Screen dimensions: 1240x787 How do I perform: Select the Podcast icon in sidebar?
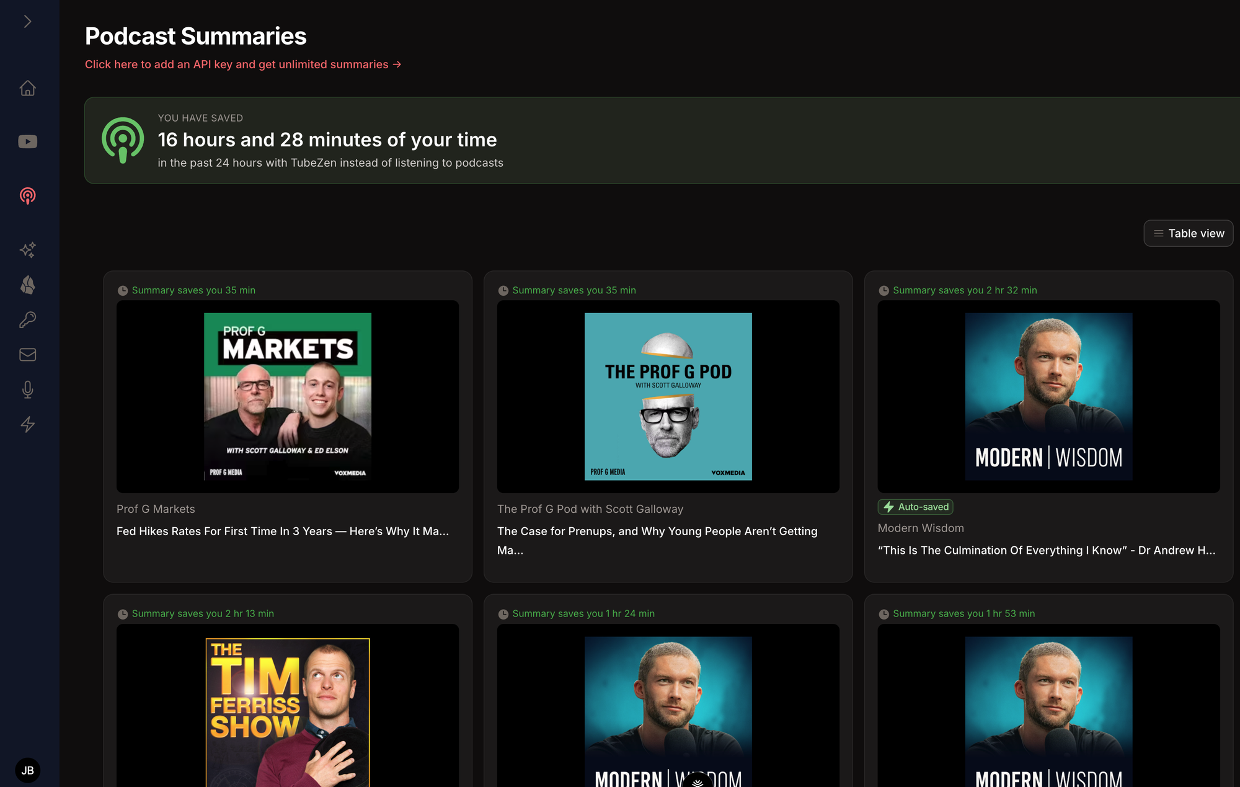[x=27, y=196]
